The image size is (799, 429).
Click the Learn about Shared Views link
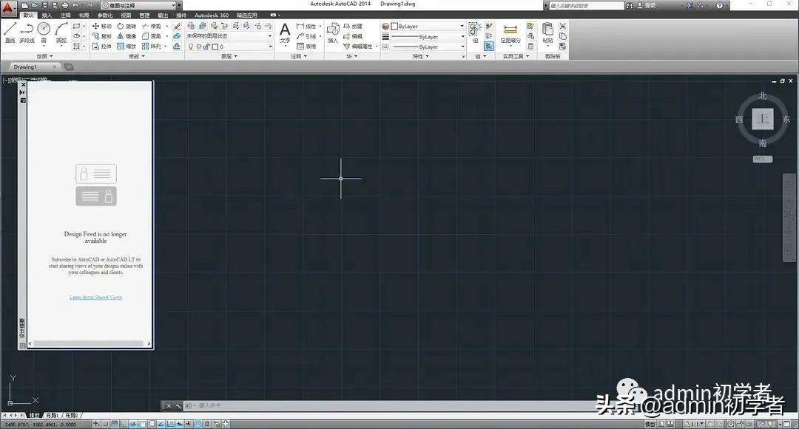pyautogui.click(x=95, y=298)
